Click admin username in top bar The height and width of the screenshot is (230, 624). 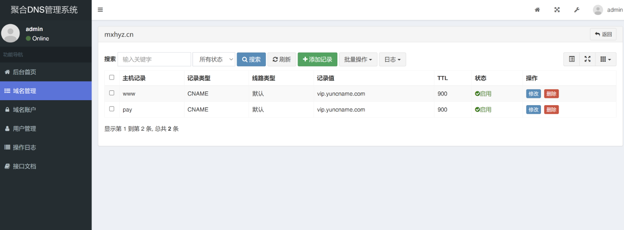click(615, 10)
